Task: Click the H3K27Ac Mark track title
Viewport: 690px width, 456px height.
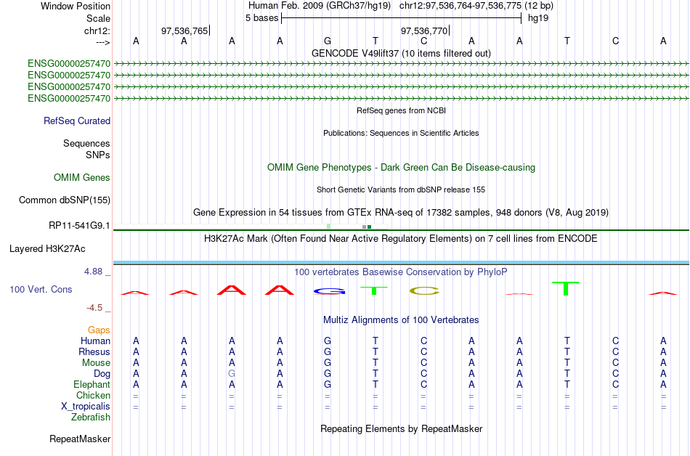Action: point(400,239)
